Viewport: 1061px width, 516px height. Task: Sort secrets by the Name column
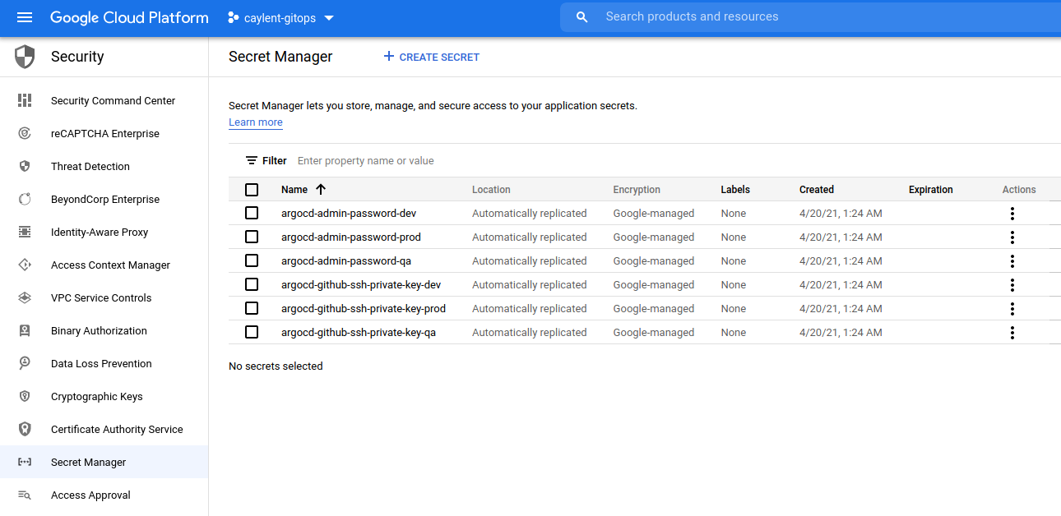click(x=294, y=190)
